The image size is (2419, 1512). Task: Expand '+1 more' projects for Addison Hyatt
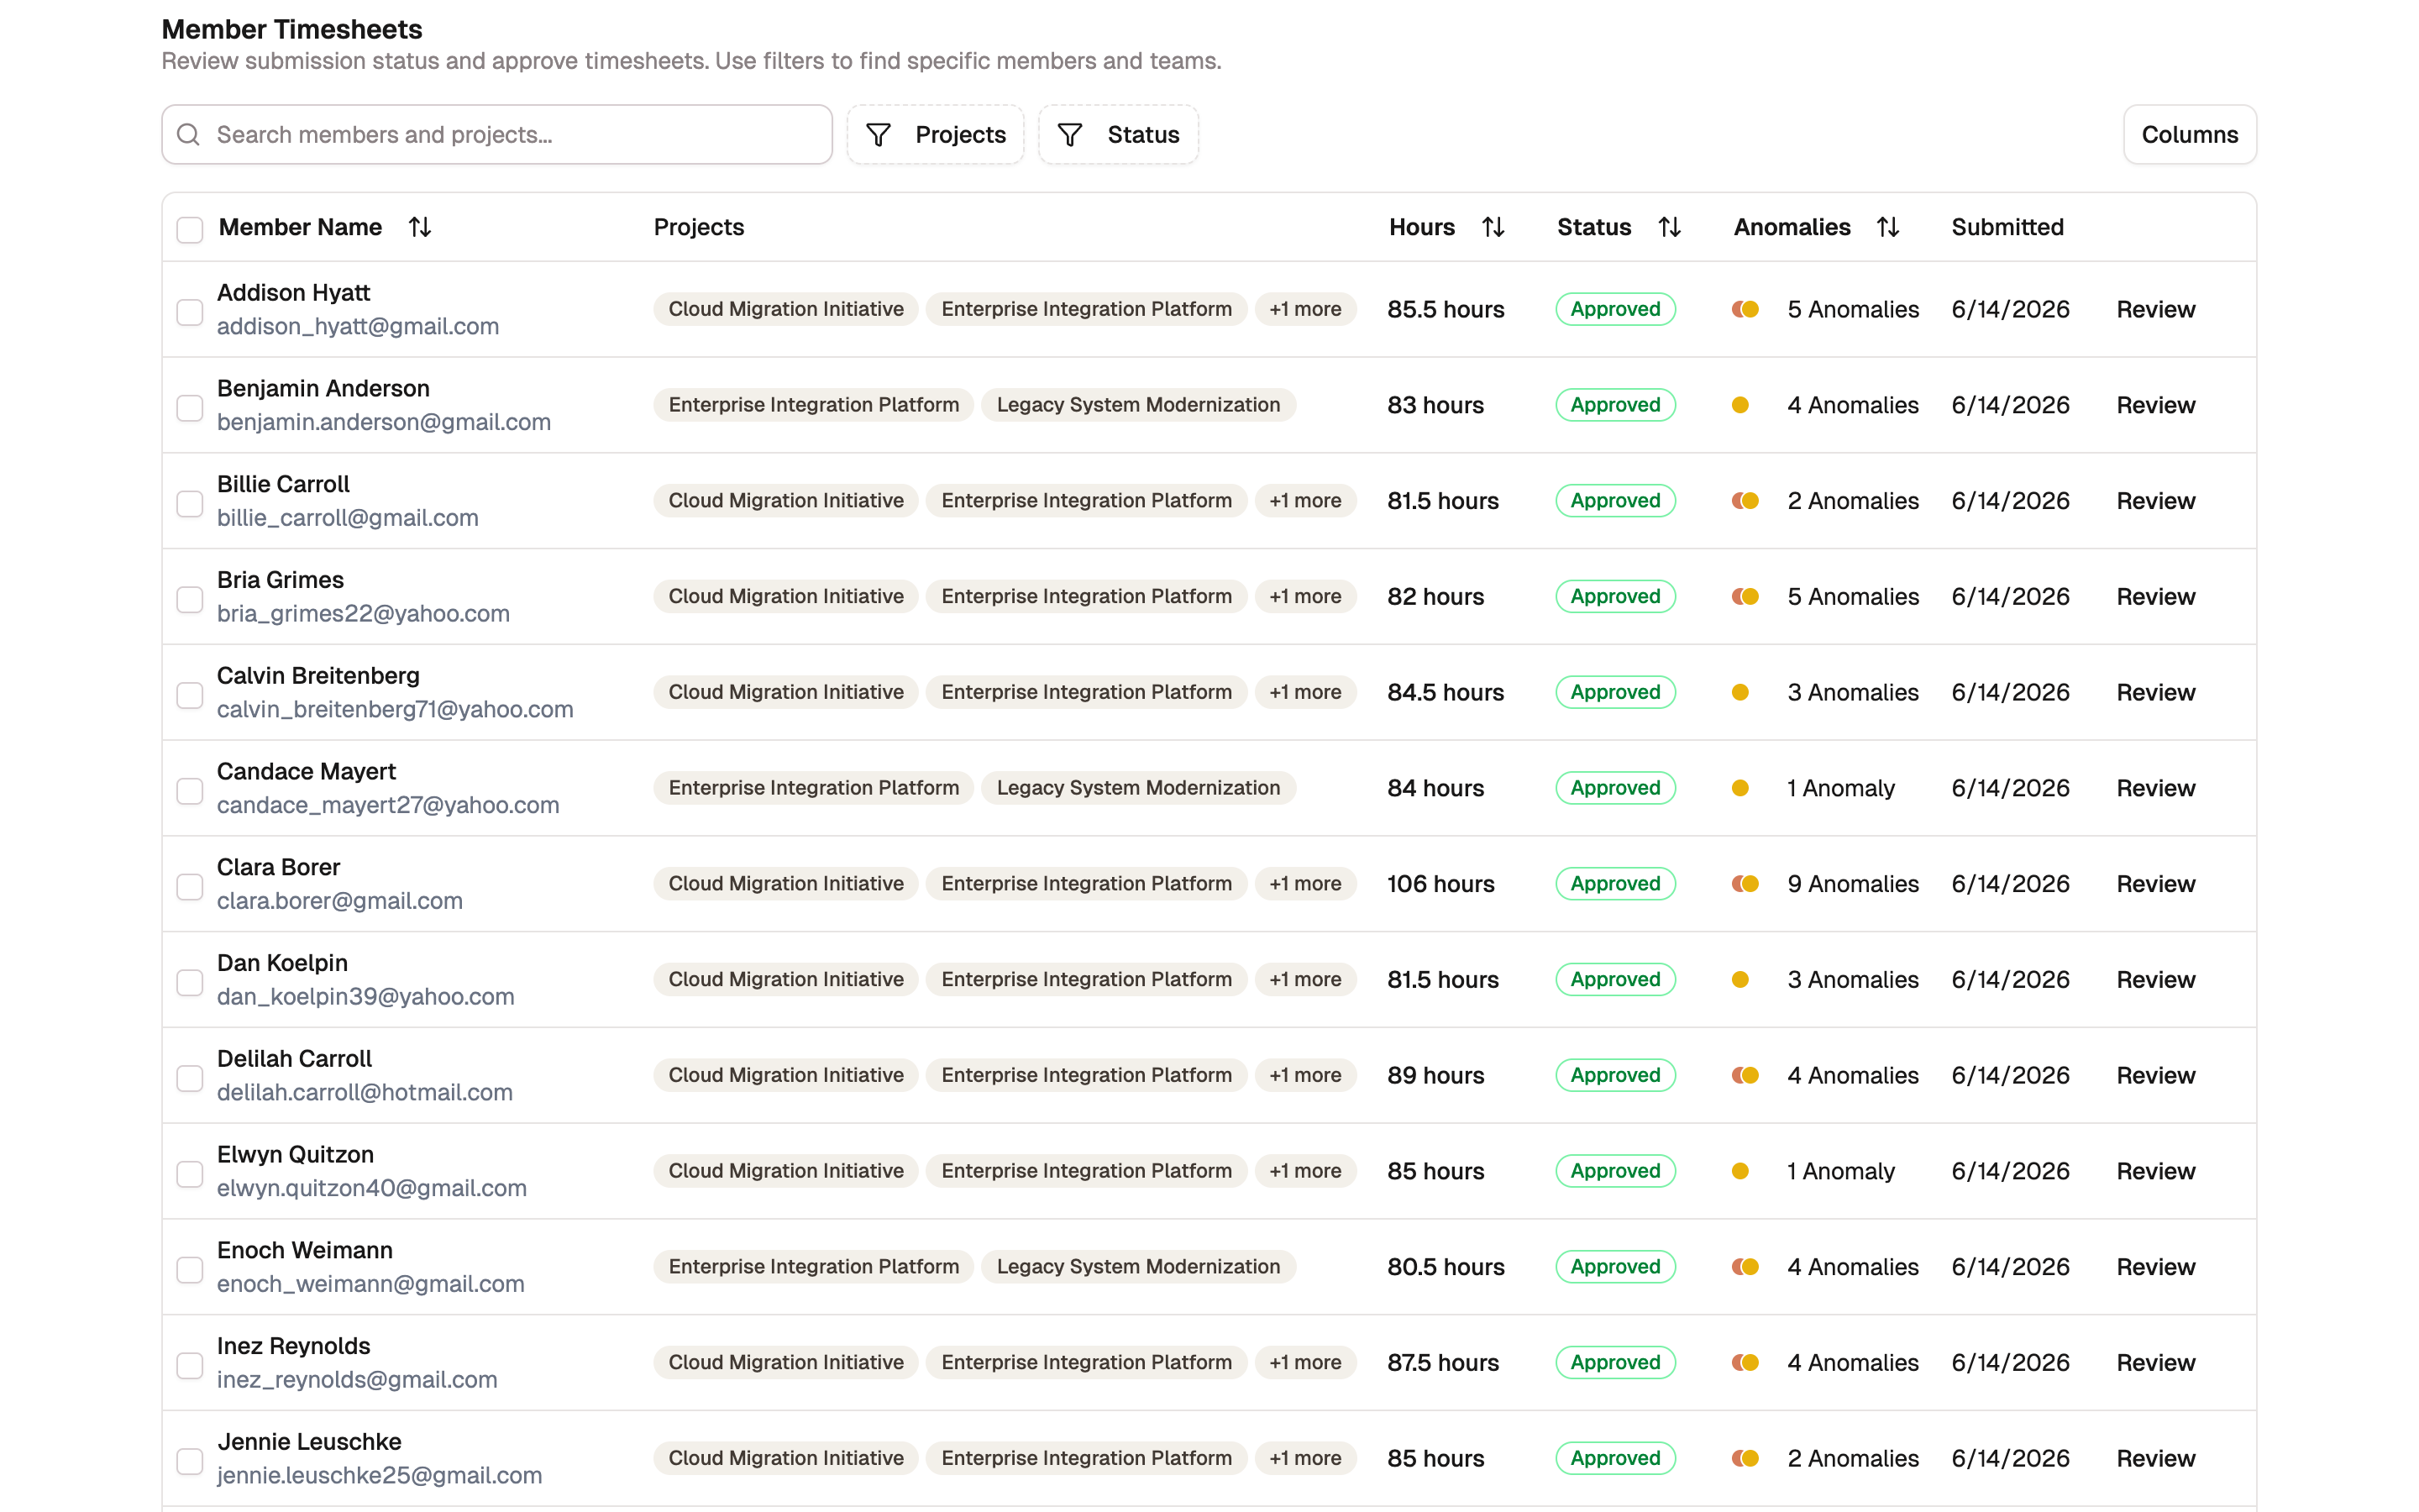tap(1305, 309)
